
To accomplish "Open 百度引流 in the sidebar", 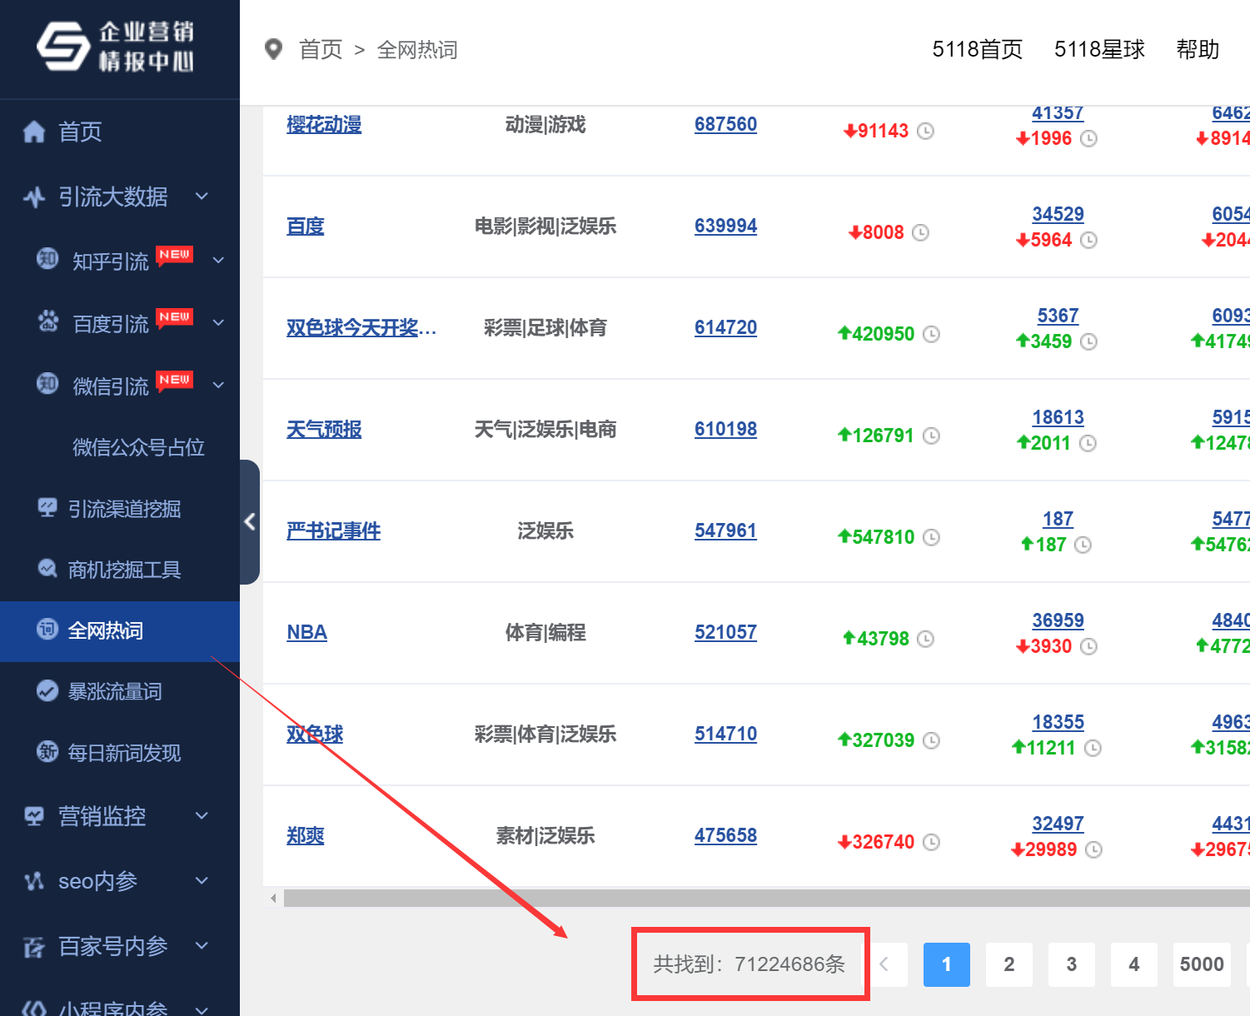I will (x=111, y=322).
